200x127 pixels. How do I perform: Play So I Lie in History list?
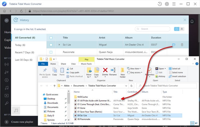(x=59, y=45)
